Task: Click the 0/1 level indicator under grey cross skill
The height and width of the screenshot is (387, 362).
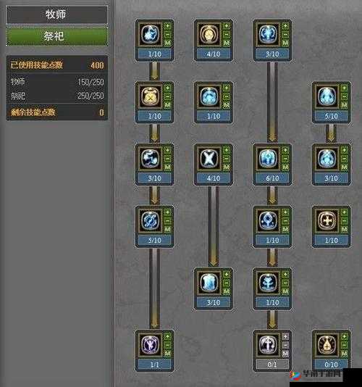Action: 272,365
